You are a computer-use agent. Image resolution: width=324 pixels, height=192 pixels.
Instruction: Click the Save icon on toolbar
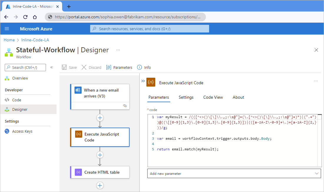pyautogui.click(x=64, y=67)
